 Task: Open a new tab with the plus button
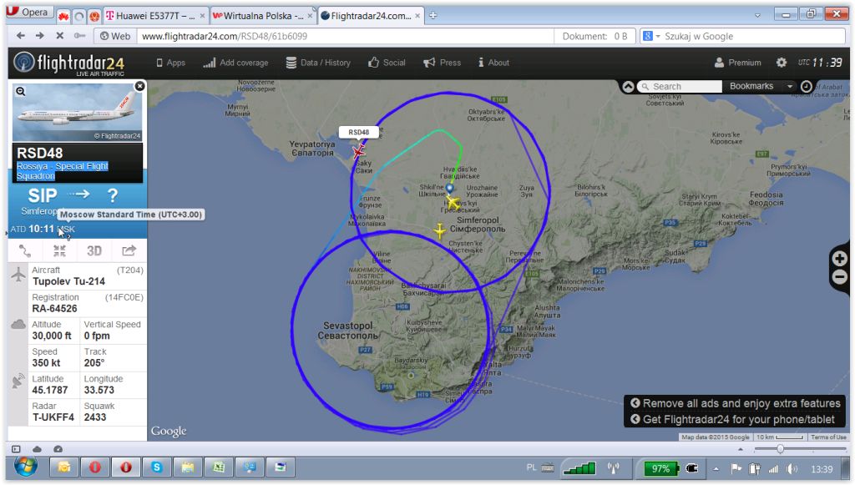[433, 16]
